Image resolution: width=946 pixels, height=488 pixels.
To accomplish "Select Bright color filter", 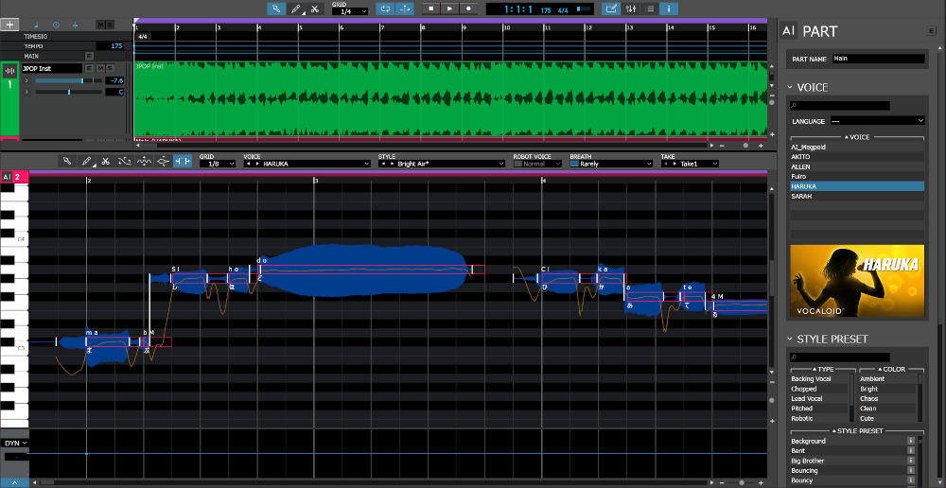I will click(x=888, y=389).
